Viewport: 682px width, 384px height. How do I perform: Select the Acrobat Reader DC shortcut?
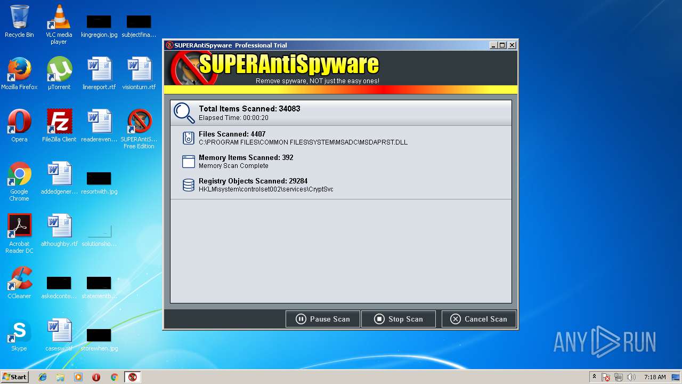pyautogui.click(x=19, y=234)
